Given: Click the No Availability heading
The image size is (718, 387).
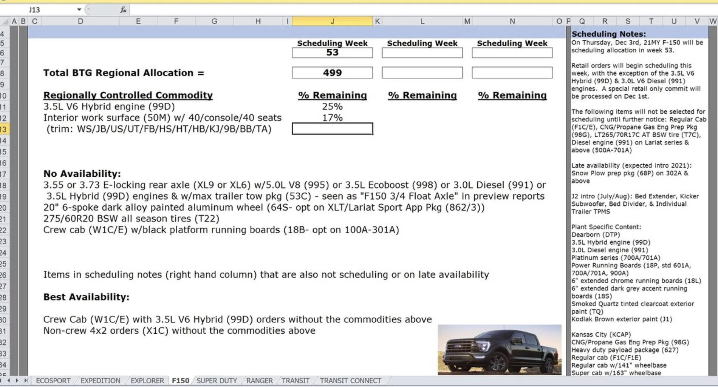Looking at the screenshot, I should [x=82, y=174].
